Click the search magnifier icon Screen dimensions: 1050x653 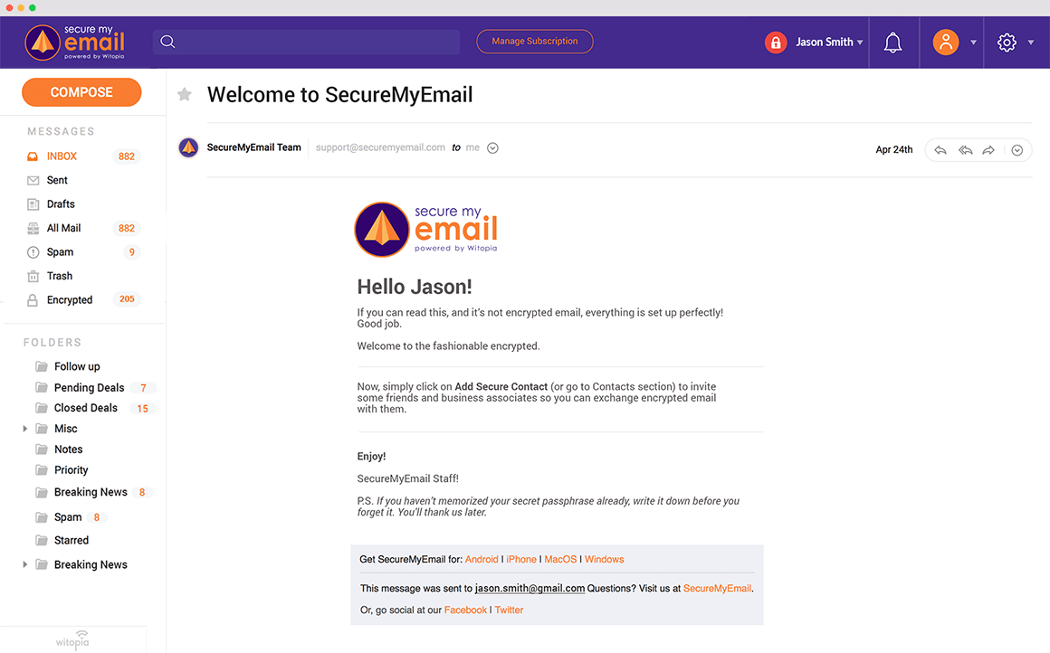(x=167, y=42)
